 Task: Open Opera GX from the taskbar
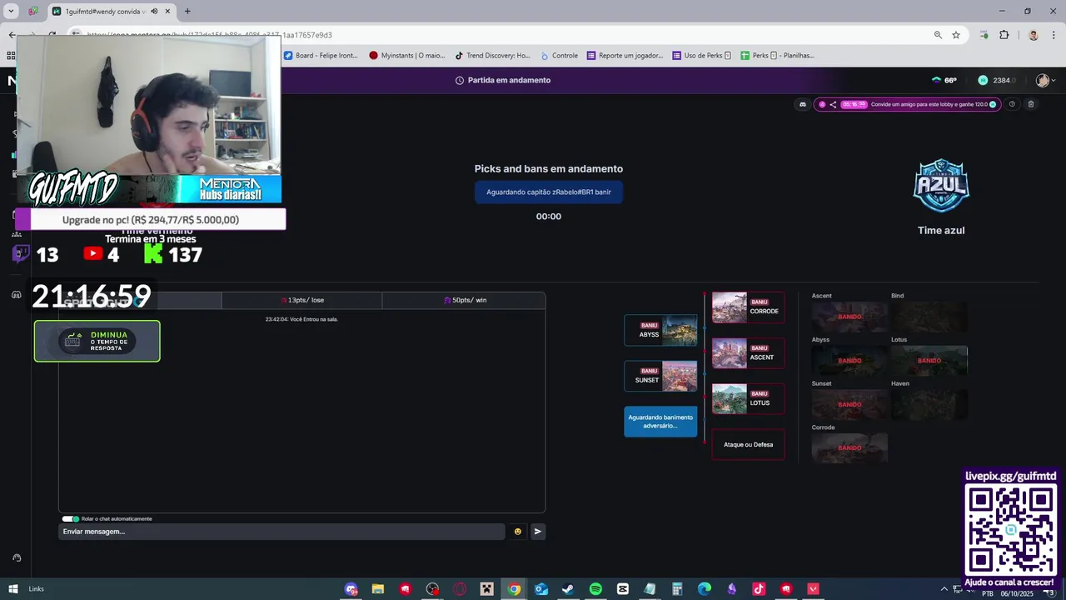click(460, 589)
